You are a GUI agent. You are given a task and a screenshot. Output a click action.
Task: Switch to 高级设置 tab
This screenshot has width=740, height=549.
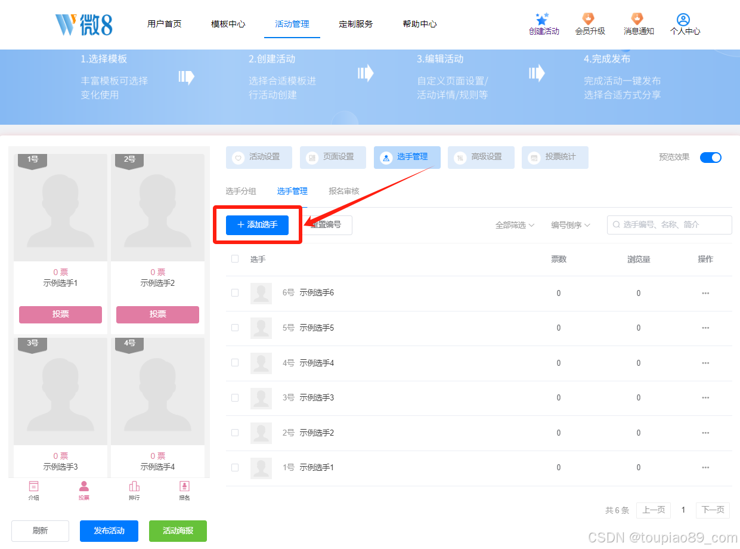click(481, 158)
